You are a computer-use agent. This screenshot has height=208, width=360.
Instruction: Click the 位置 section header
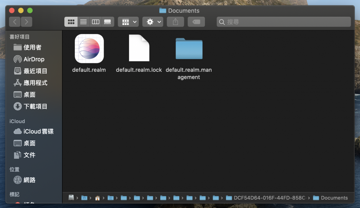[x=14, y=169]
